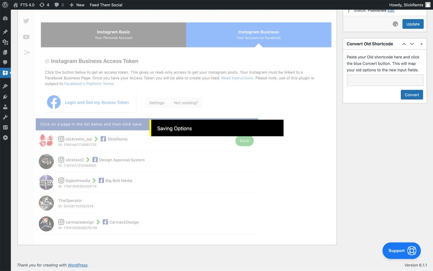The image size is (433, 271).
Task: Select slickremix_wp profile thumbnail
Action: point(46,141)
